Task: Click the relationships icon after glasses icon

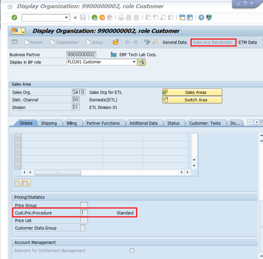Action: (155, 42)
